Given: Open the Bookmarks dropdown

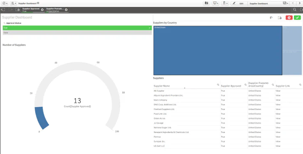Looking at the screenshot, I should pos(225,3).
